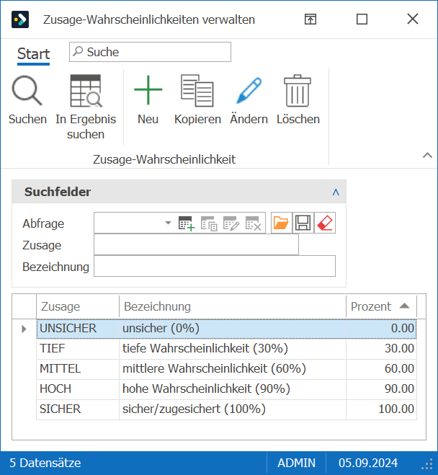438x475 pixels.
Task: Click In Ergebnis suchen icon
Action: click(x=86, y=91)
